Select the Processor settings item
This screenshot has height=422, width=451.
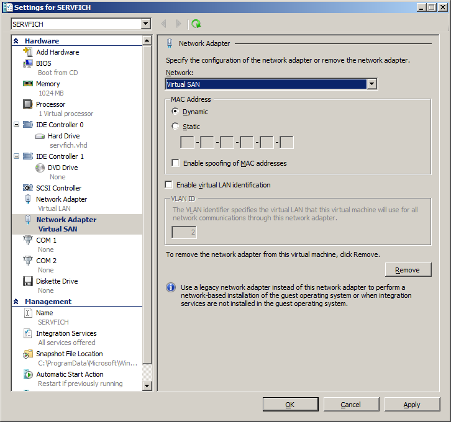tap(50, 104)
